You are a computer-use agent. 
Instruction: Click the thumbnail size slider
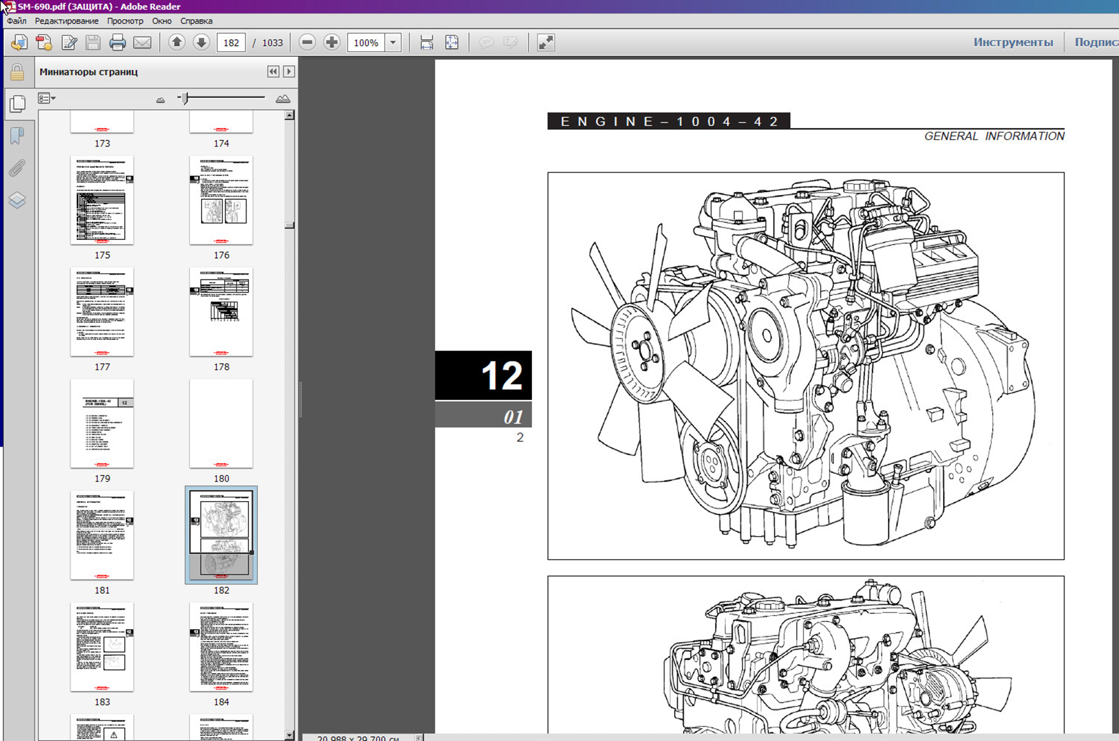185,99
